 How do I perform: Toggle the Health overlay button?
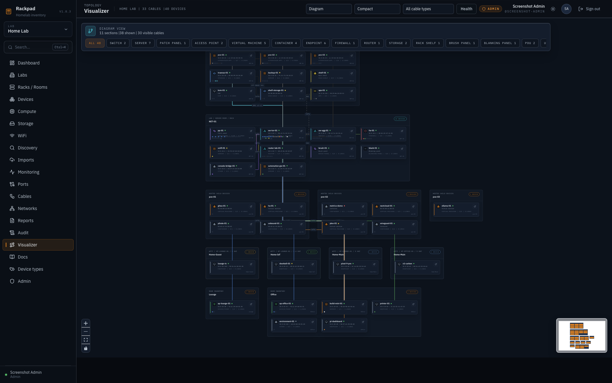point(466,9)
